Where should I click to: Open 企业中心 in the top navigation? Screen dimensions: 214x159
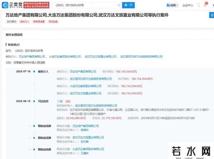[188, 5]
